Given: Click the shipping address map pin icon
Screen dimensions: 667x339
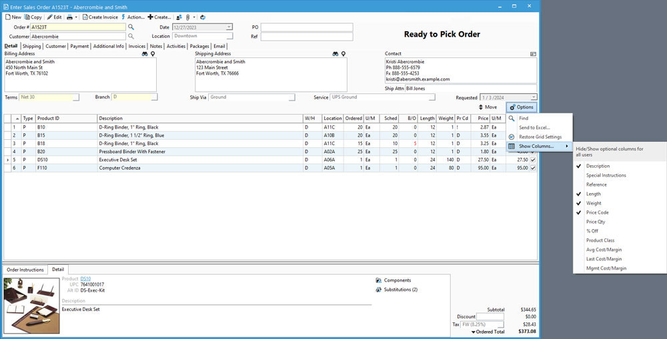Looking at the screenshot, I should click(344, 54).
